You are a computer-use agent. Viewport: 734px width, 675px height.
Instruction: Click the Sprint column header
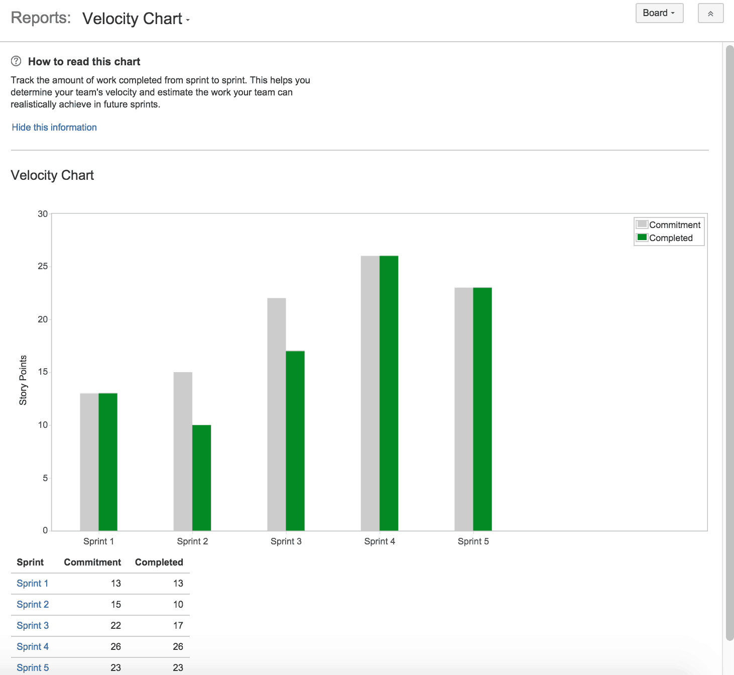(x=30, y=562)
